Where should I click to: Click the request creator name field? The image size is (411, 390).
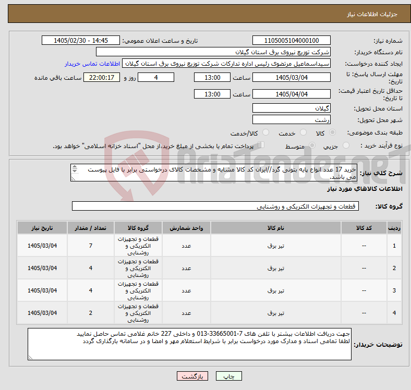(x=226, y=64)
